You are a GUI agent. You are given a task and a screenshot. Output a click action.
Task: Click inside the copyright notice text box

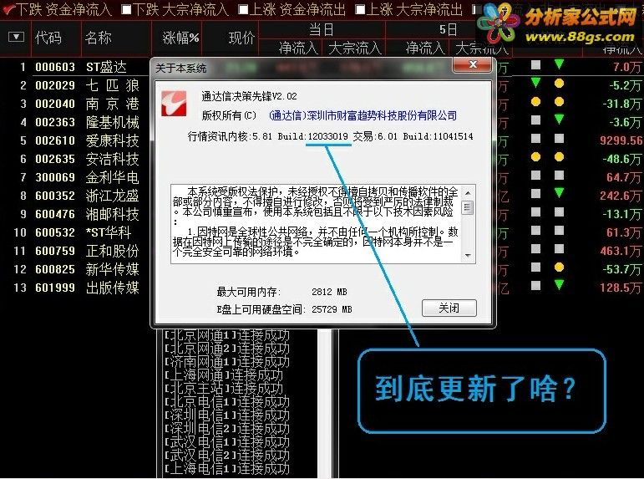[316, 224]
